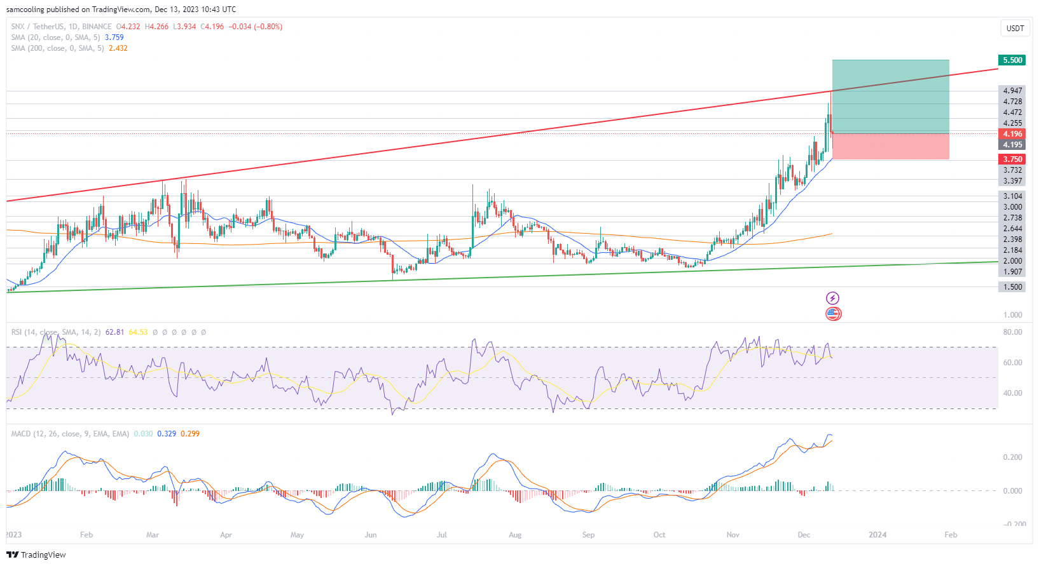This screenshot has height=566, width=1039.
Task: Open the USDT currency selector
Action: [x=1015, y=28]
